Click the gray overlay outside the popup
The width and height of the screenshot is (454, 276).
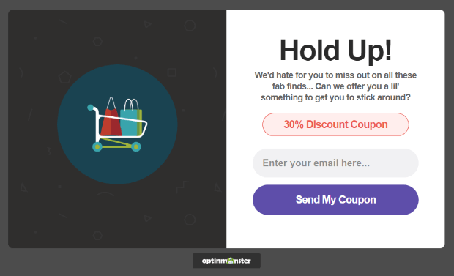[347, 264]
